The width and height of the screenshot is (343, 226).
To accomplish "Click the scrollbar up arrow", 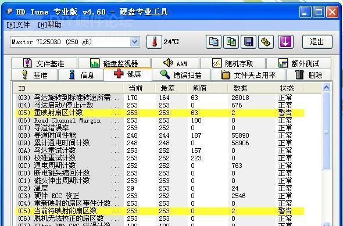I will (326, 88).
